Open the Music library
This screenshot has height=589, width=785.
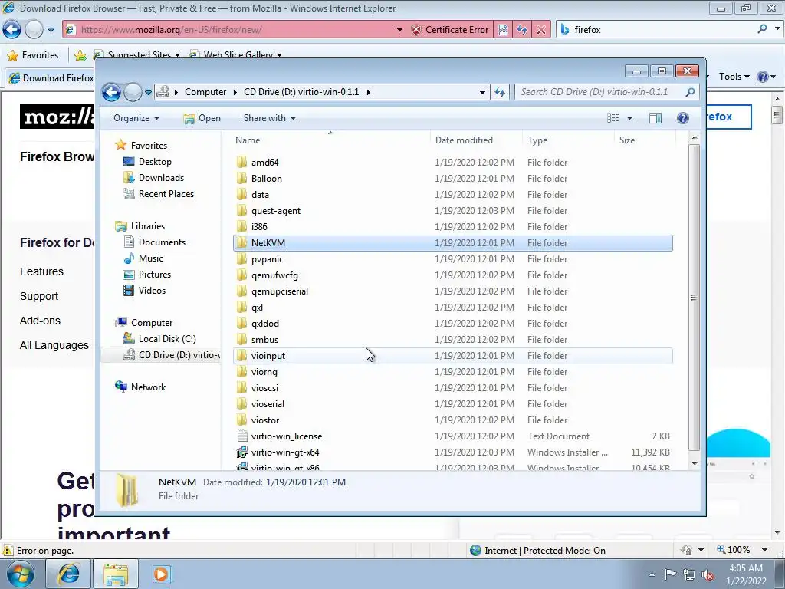(x=151, y=258)
